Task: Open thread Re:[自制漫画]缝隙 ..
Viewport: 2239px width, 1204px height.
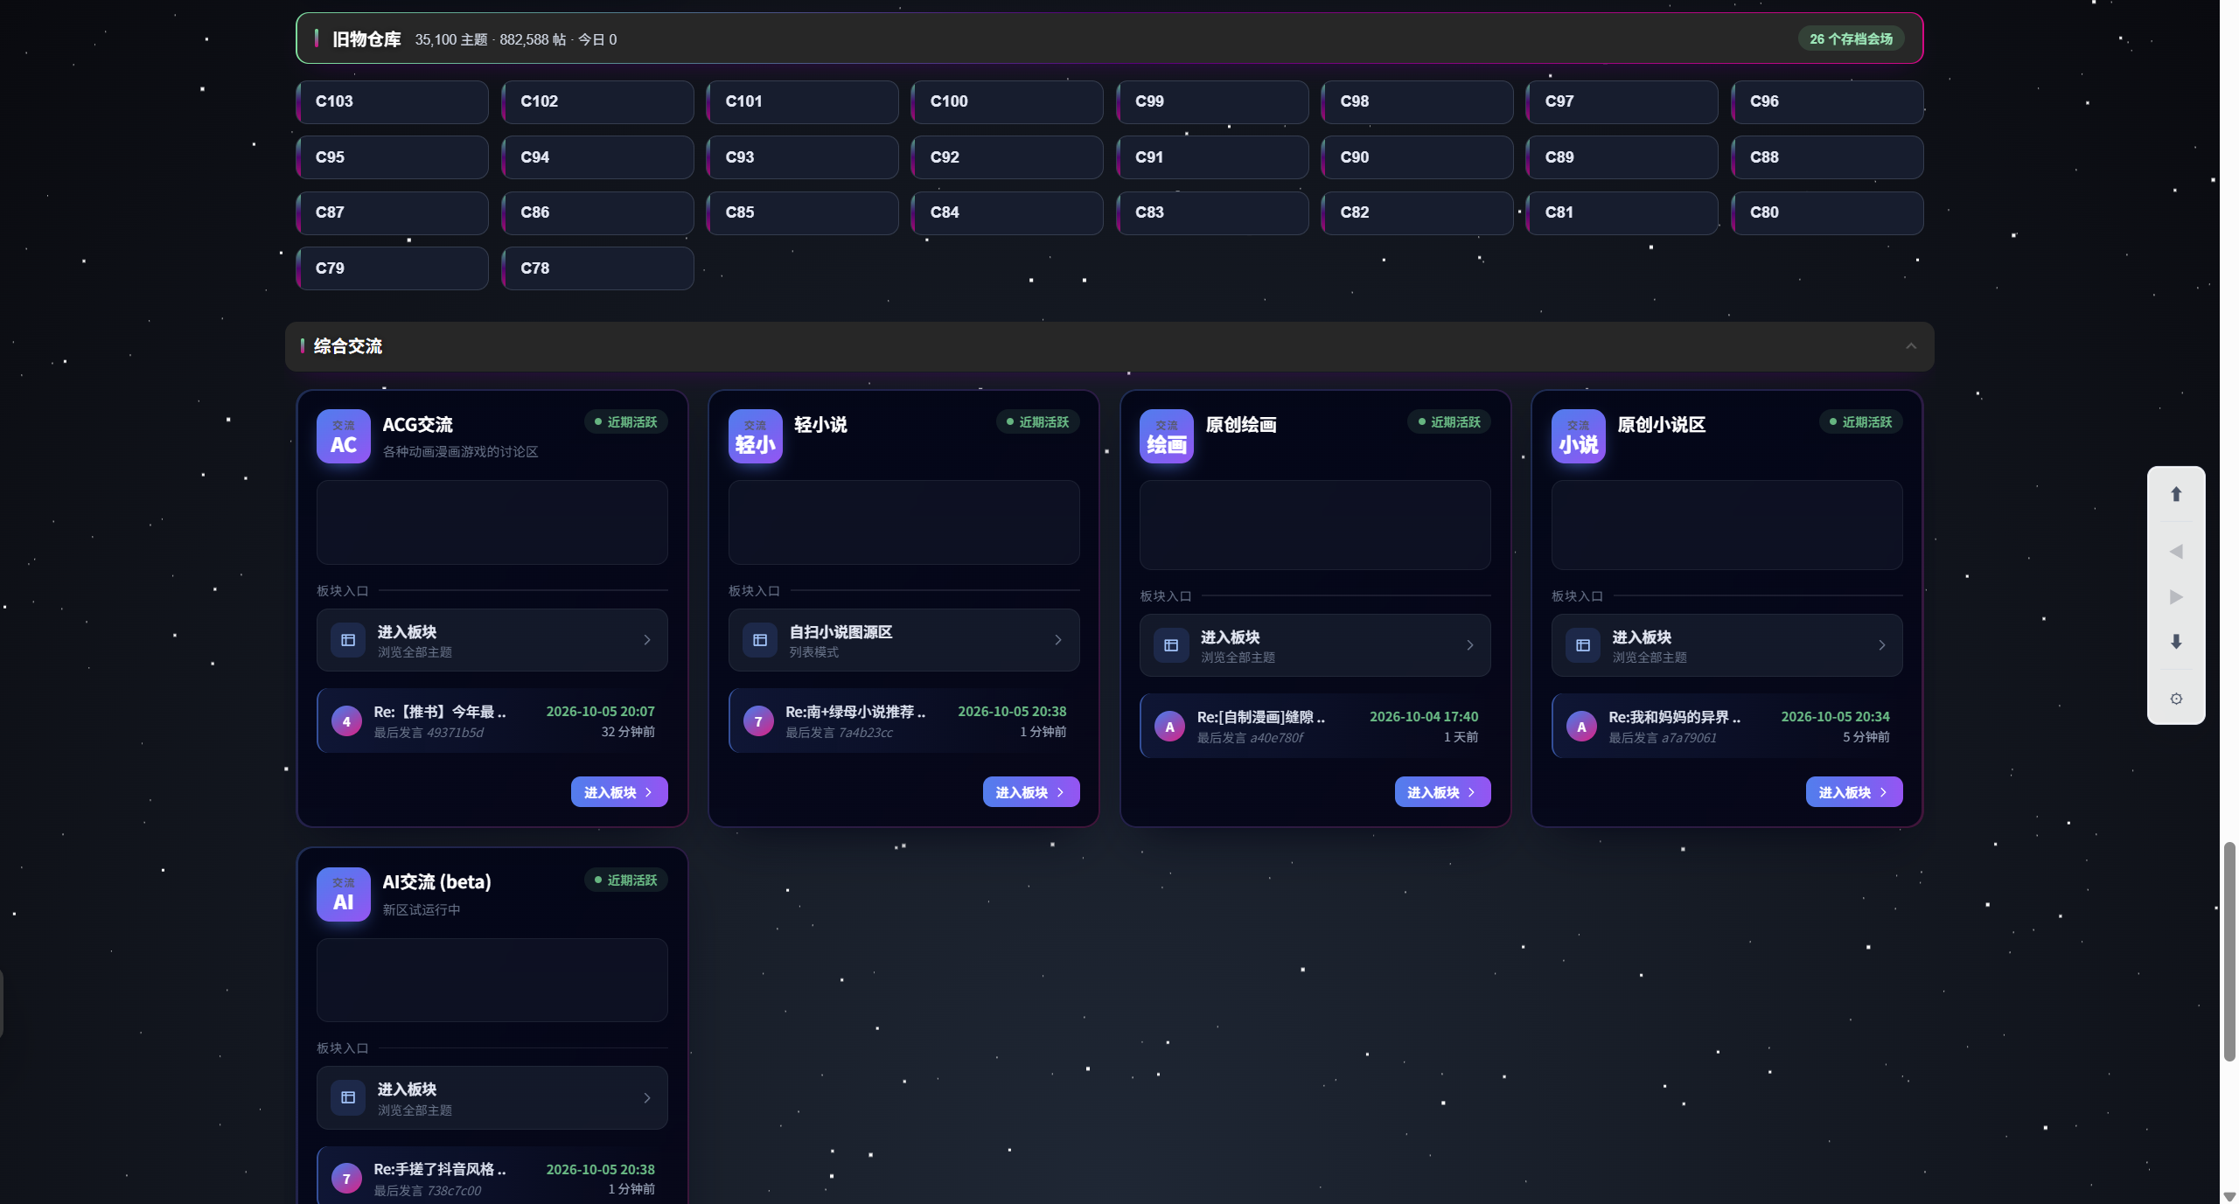Action: click(x=1261, y=717)
